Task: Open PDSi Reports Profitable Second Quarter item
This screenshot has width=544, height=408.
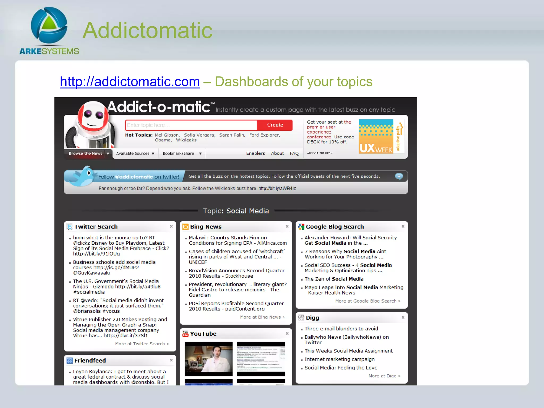Action: [236, 306]
